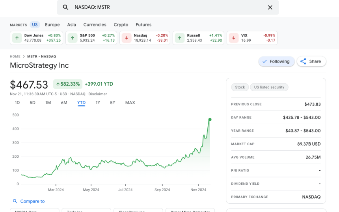Screen dimensions: 339x212
Task: Click the green endpoint dot on chart
Action: 210,119
